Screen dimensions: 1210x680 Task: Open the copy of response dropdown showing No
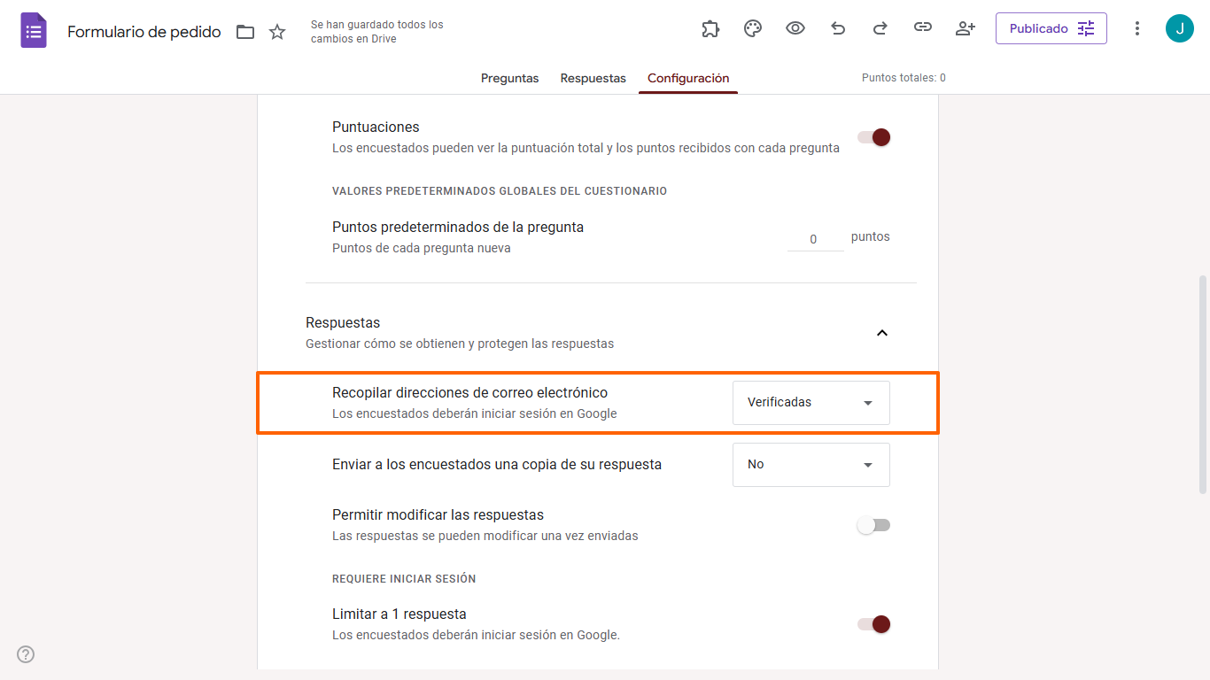(x=811, y=465)
